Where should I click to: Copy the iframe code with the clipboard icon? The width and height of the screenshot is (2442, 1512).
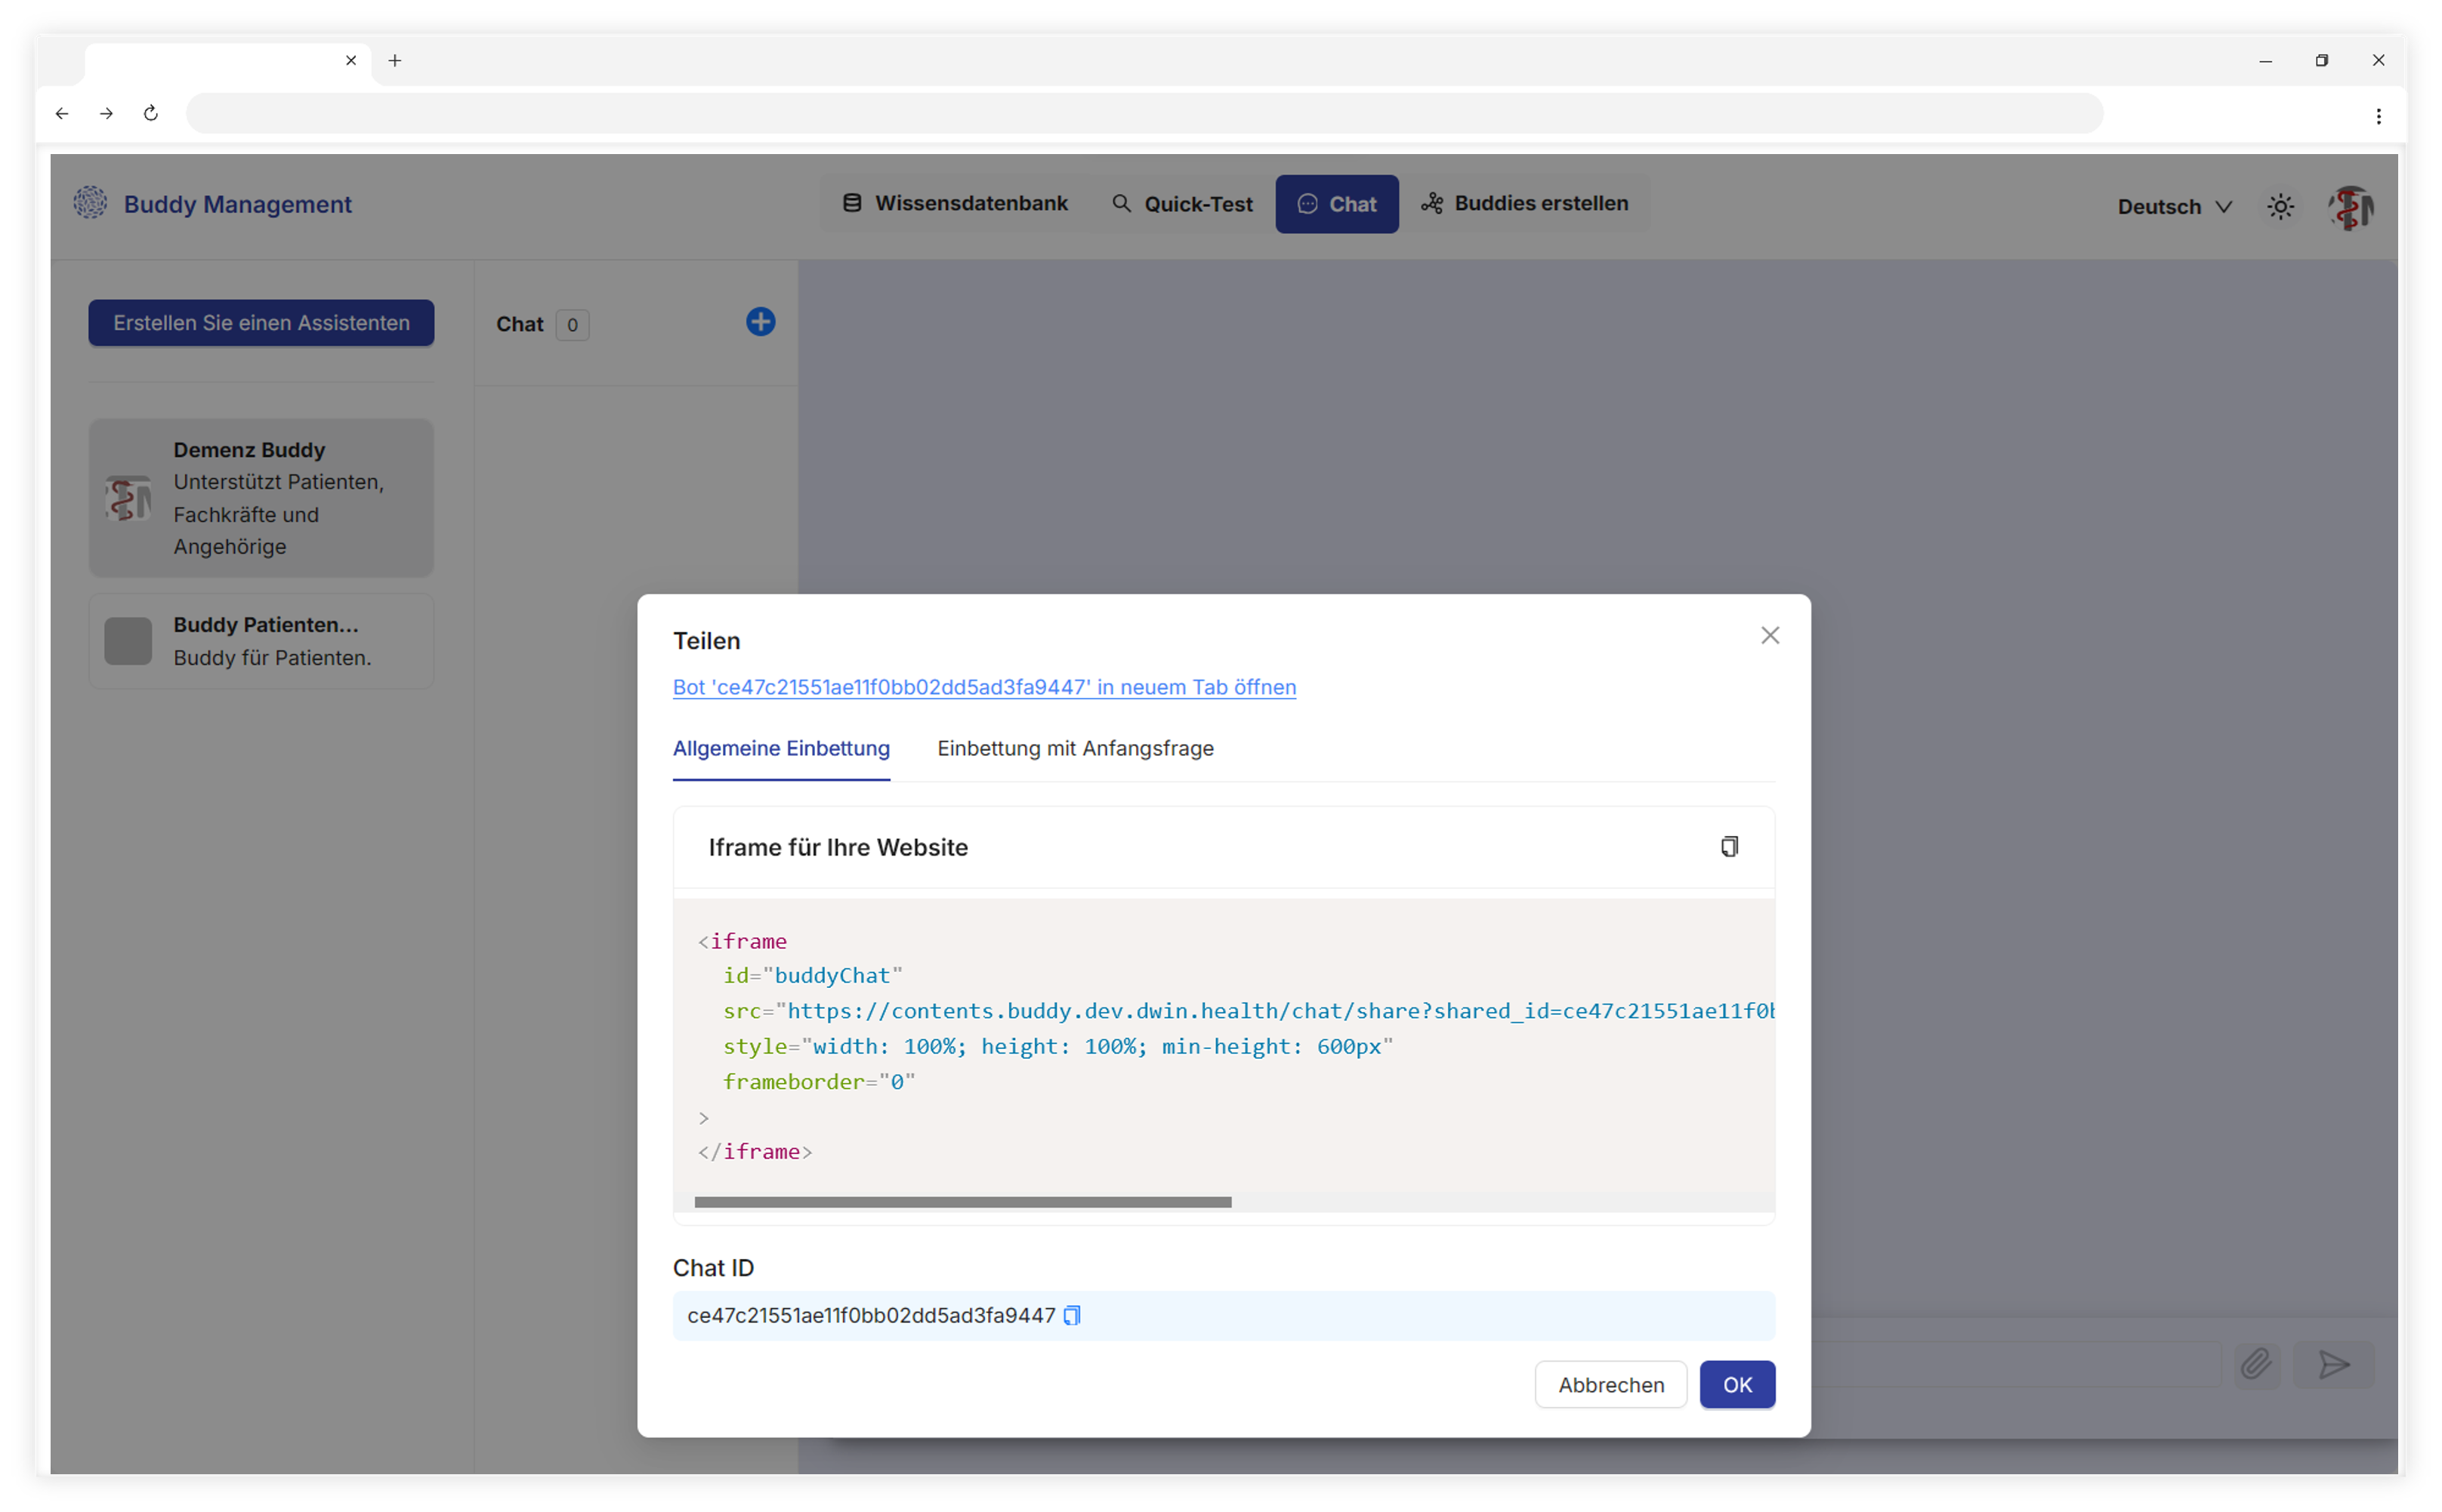click(x=1728, y=846)
